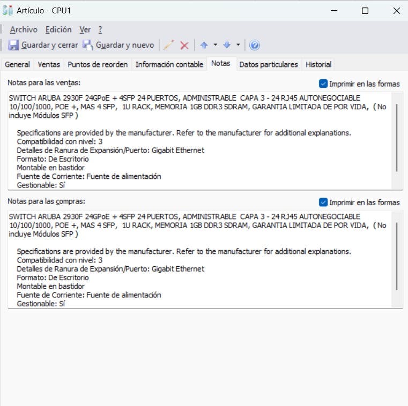The width and height of the screenshot is (408, 406).
Task: Click the Notas para las ventas label
Action: coord(44,82)
